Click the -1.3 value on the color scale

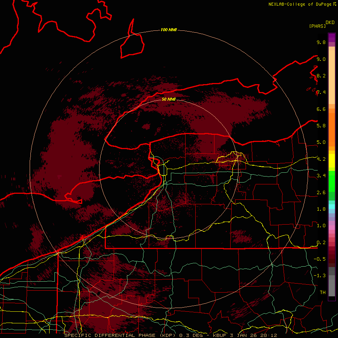click(320, 276)
